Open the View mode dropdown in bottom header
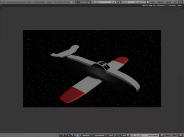This screenshot has width=184, height=137. pos(124,135)
